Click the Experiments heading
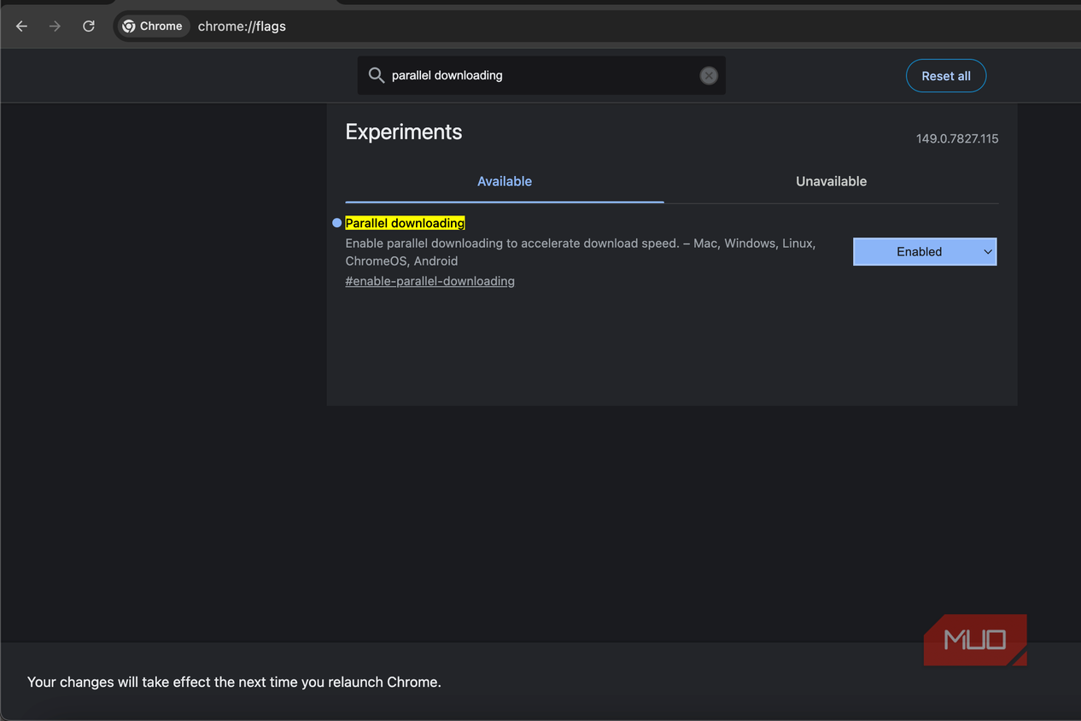The image size is (1081, 721). (x=404, y=132)
